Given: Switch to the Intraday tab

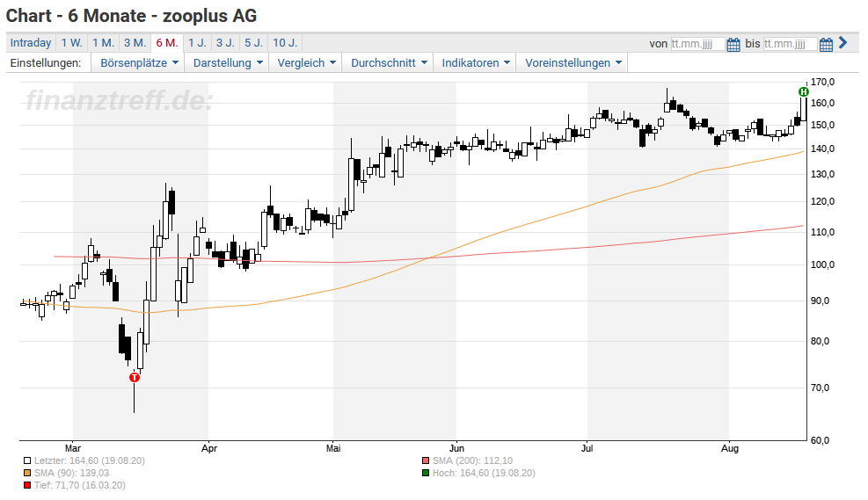Looking at the screenshot, I should click(31, 42).
